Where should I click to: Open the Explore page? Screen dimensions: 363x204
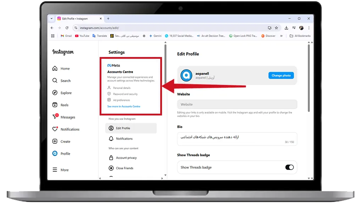coord(62,93)
